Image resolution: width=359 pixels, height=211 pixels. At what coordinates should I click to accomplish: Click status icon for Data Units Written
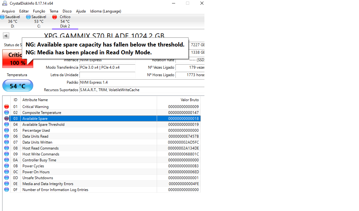[7, 142]
